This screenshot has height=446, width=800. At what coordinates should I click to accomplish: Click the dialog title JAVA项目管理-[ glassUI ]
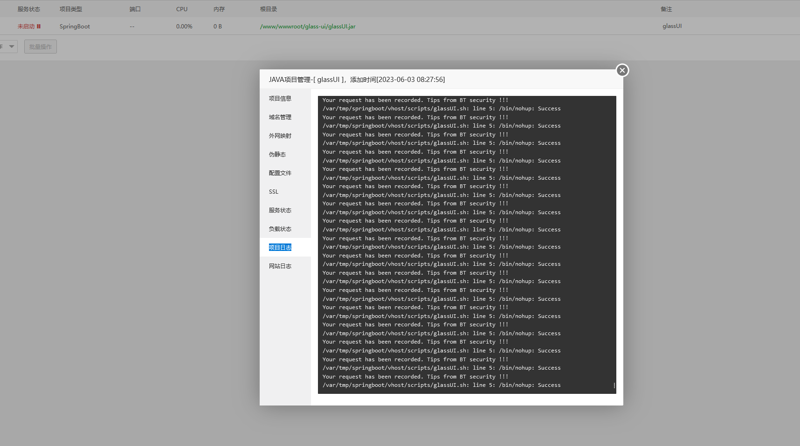pyautogui.click(x=306, y=80)
